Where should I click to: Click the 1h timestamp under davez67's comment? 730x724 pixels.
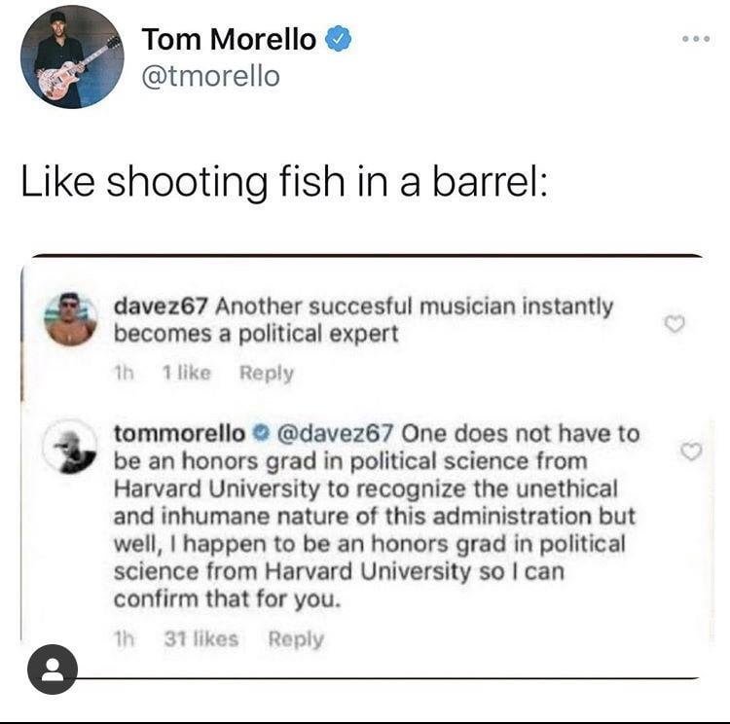(125, 373)
